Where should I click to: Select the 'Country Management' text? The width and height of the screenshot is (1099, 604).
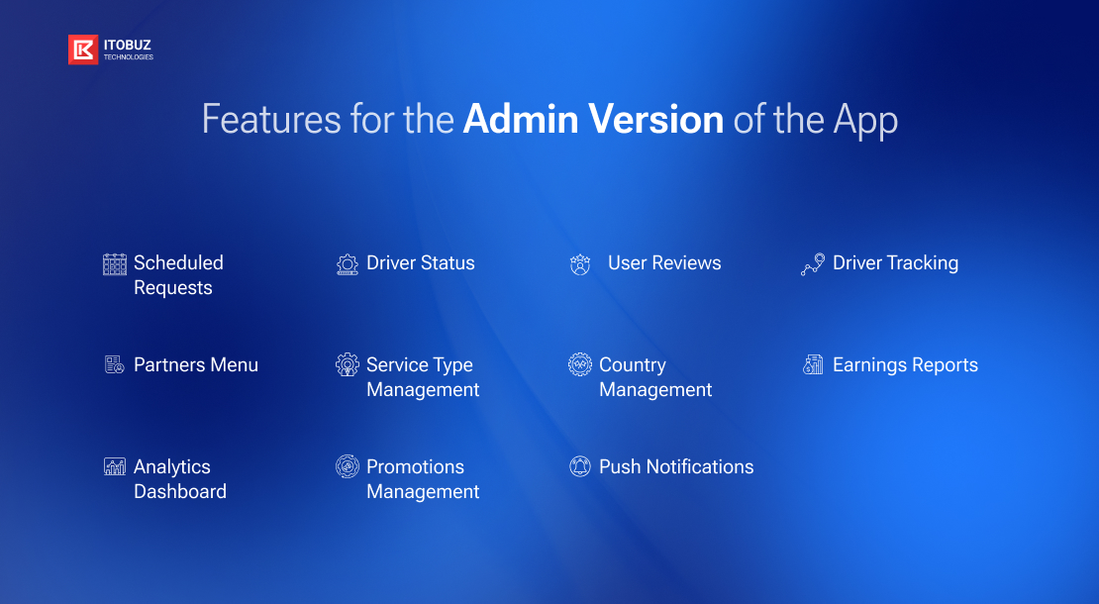tap(655, 377)
